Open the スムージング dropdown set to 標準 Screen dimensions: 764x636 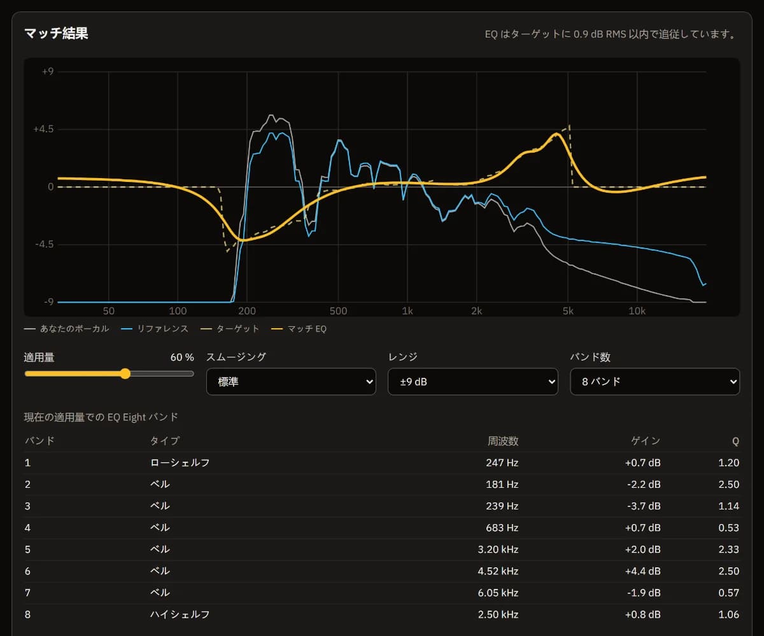(x=291, y=382)
